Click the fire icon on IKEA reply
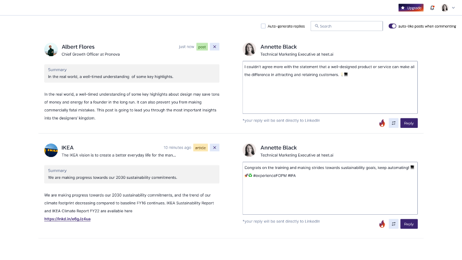This screenshot has height=260, width=462. tap(382, 224)
